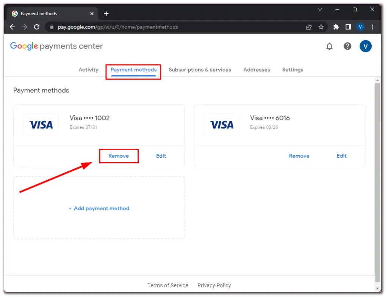This screenshot has width=388, height=299.
Task: Open the Chrome side panel icon
Action: pos(347,27)
